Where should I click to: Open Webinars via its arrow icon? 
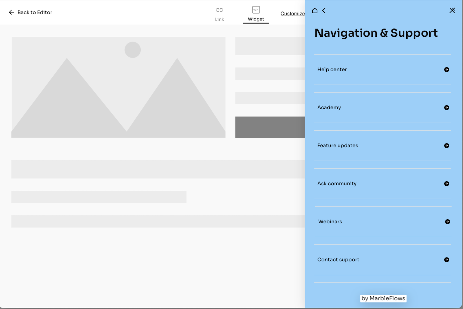tap(448, 222)
